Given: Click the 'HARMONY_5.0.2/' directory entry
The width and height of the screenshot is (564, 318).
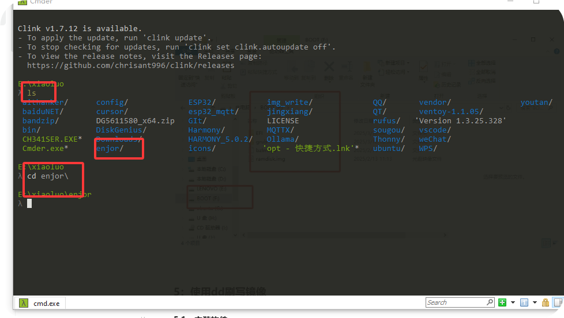Looking at the screenshot, I should pyautogui.click(x=220, y=139).
